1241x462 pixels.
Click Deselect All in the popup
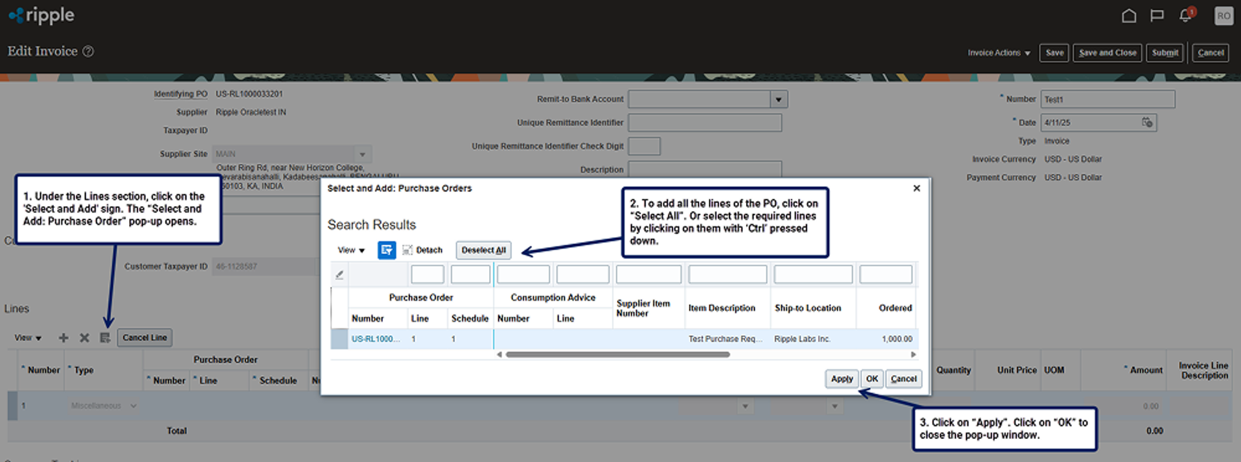pos(484,250)
